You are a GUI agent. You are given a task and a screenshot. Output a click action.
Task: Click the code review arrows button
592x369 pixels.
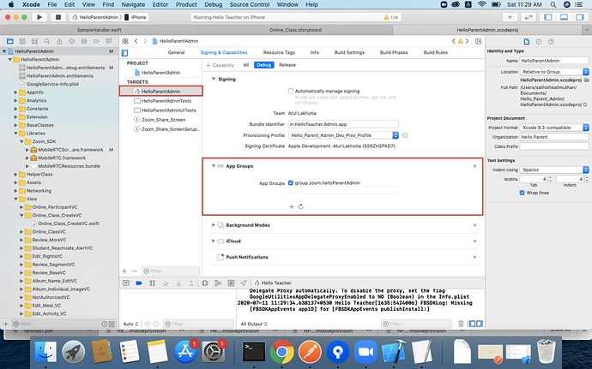[x=529, y=17]
